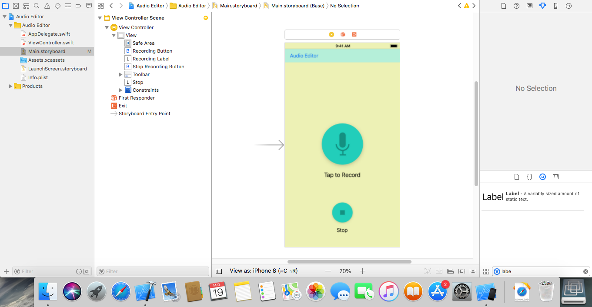592x307 pixels.
Task: Select the Media library tab icon
Action: point(555,177)
